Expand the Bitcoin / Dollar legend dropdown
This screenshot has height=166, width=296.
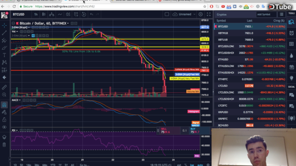point(68,24)
